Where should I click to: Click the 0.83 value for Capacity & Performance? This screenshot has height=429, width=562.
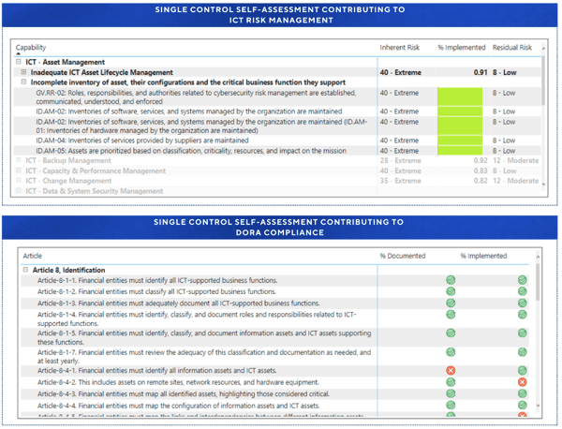481,170
